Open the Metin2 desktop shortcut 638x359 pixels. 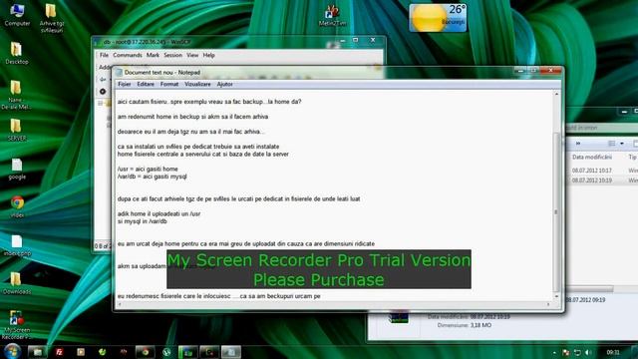pyautogui.click(x=332, y=16)
